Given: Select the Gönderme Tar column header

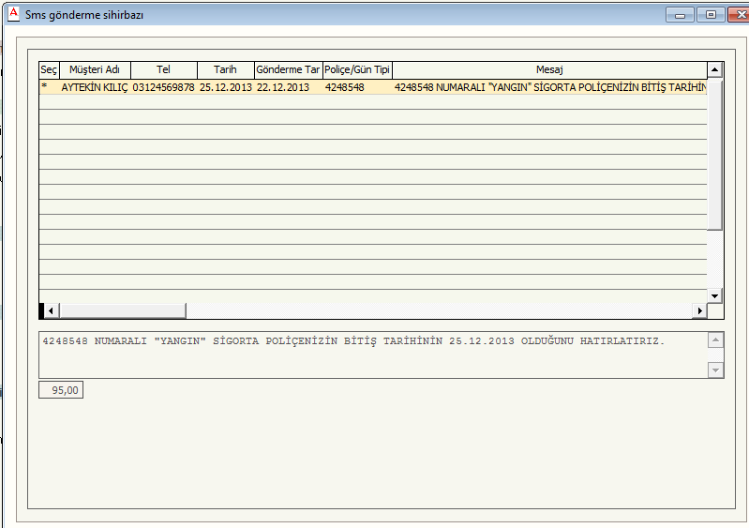Looking at the screenshot, I should pyautogui.click(x=288, y=70).
